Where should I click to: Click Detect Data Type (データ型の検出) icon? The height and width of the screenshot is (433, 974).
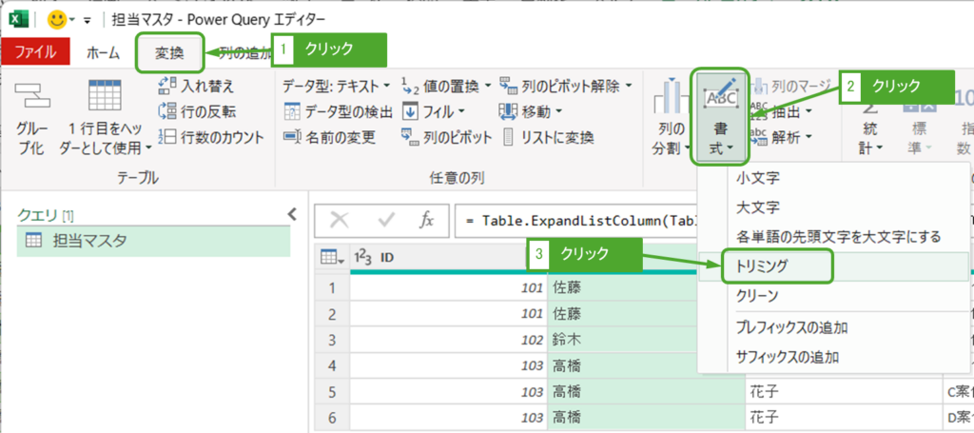[293, 112]
